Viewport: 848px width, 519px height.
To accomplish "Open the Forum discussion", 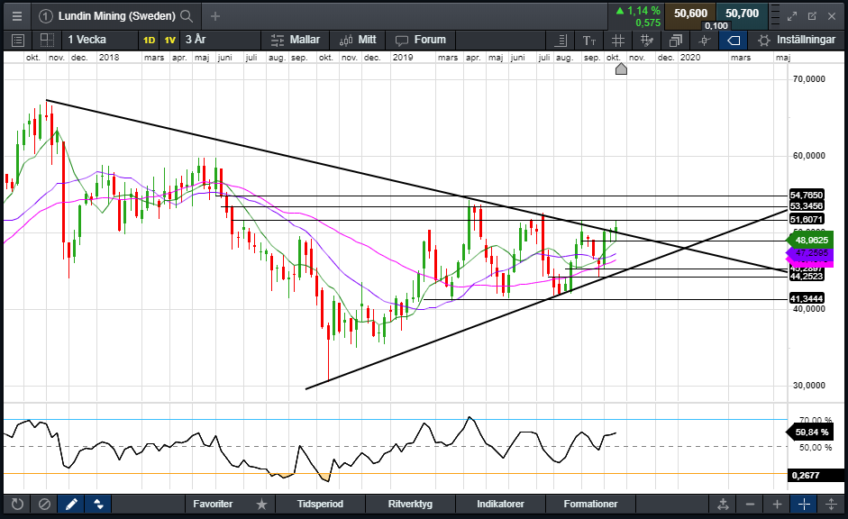I will tap(420, 40).
